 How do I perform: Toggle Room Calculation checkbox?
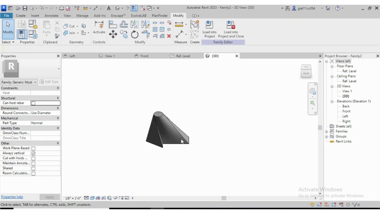pyautogui.click(x=33, y=174)
